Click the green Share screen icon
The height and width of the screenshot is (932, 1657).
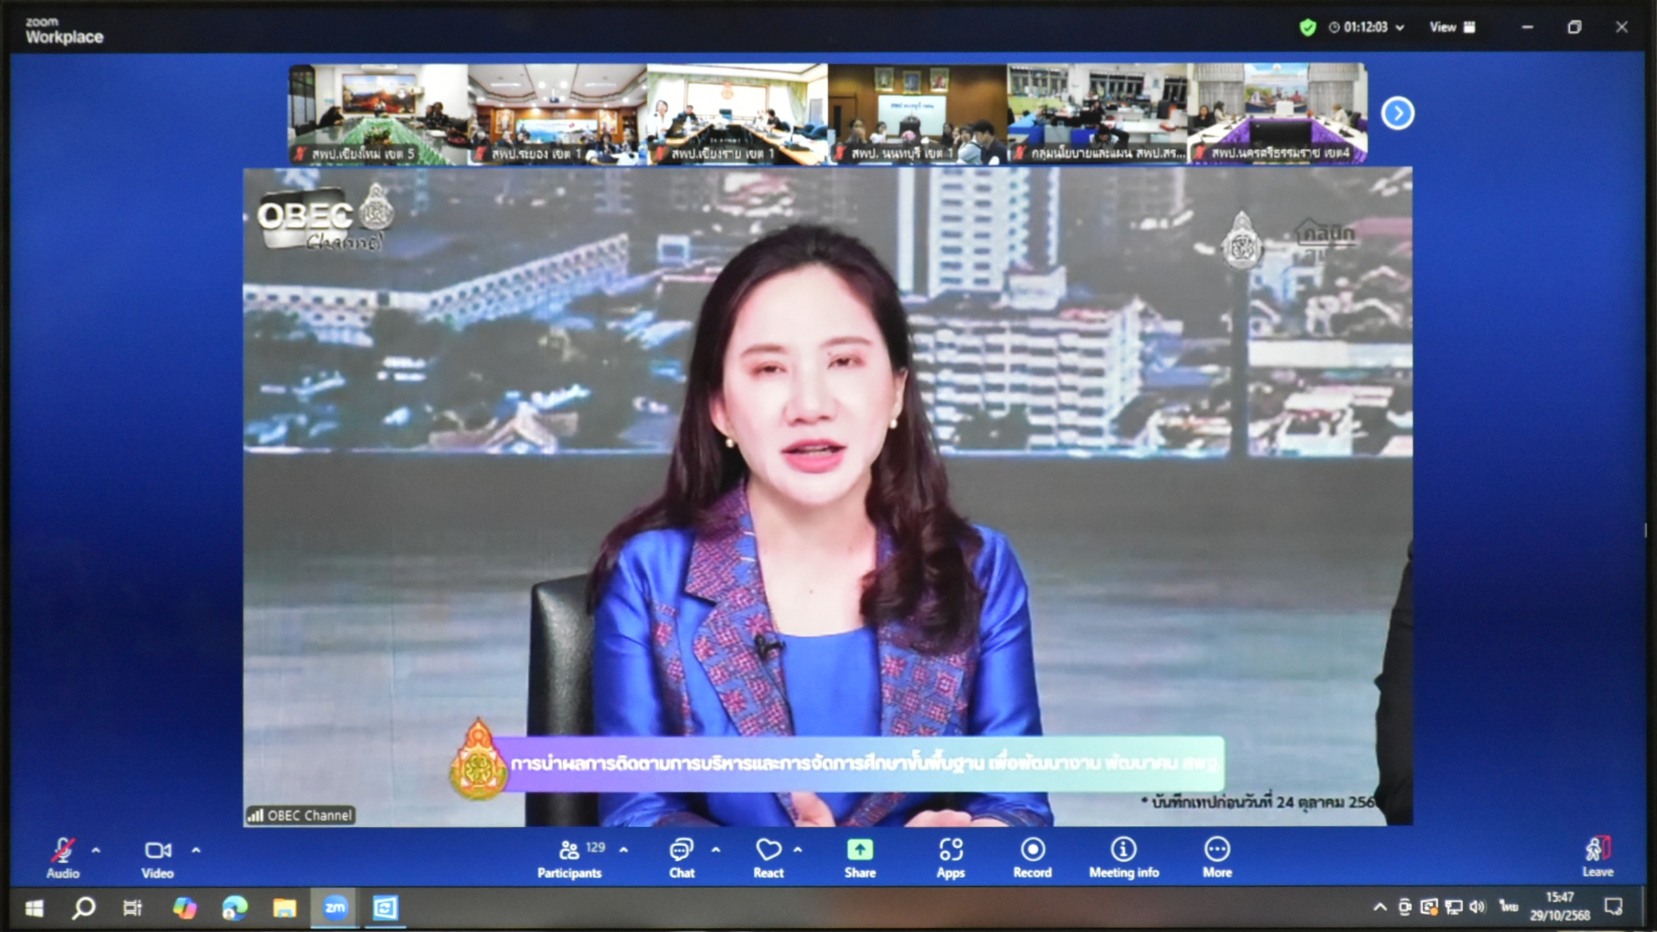pyautogui.click(x=859, y=851)
